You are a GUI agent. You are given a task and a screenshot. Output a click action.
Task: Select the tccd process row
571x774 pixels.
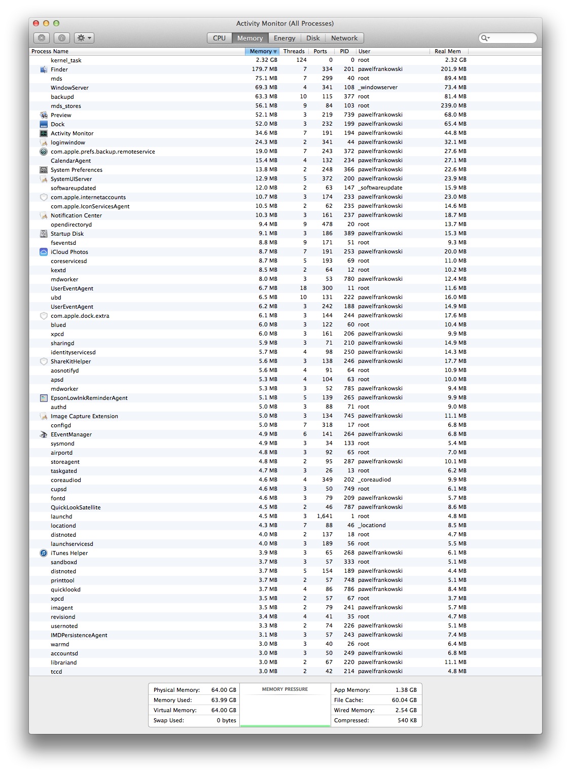coord(285,672)
